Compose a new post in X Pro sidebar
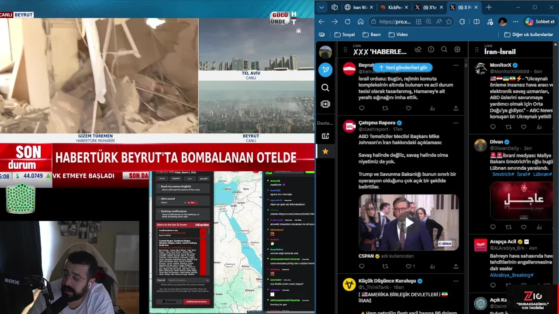Viewport: 559px width, 314px height. [x=325, y=70]
